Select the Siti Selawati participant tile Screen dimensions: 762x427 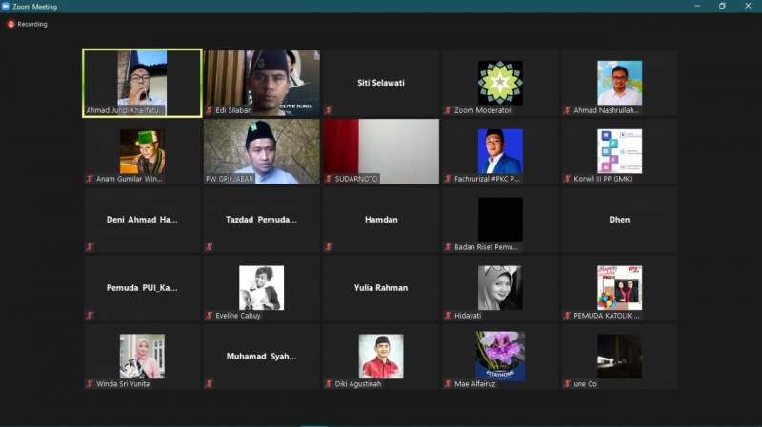pos(380,83)
